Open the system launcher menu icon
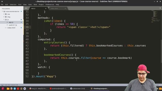 tap(3, 88)
